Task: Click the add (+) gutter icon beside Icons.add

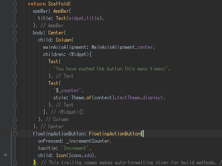Action: [6, 155]
